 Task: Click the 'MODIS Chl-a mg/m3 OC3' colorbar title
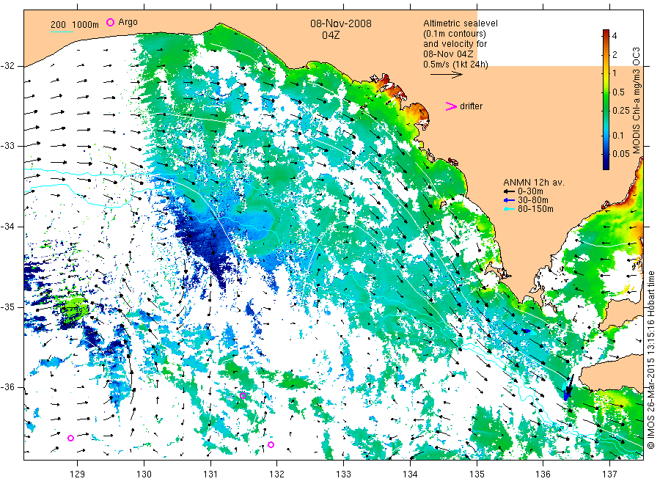point(636,100)
